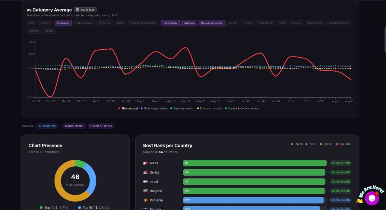Click the Health & Fitness ranked-in tag

101,126
